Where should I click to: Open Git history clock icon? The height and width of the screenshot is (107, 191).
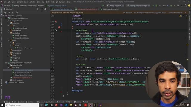(178, 6)
